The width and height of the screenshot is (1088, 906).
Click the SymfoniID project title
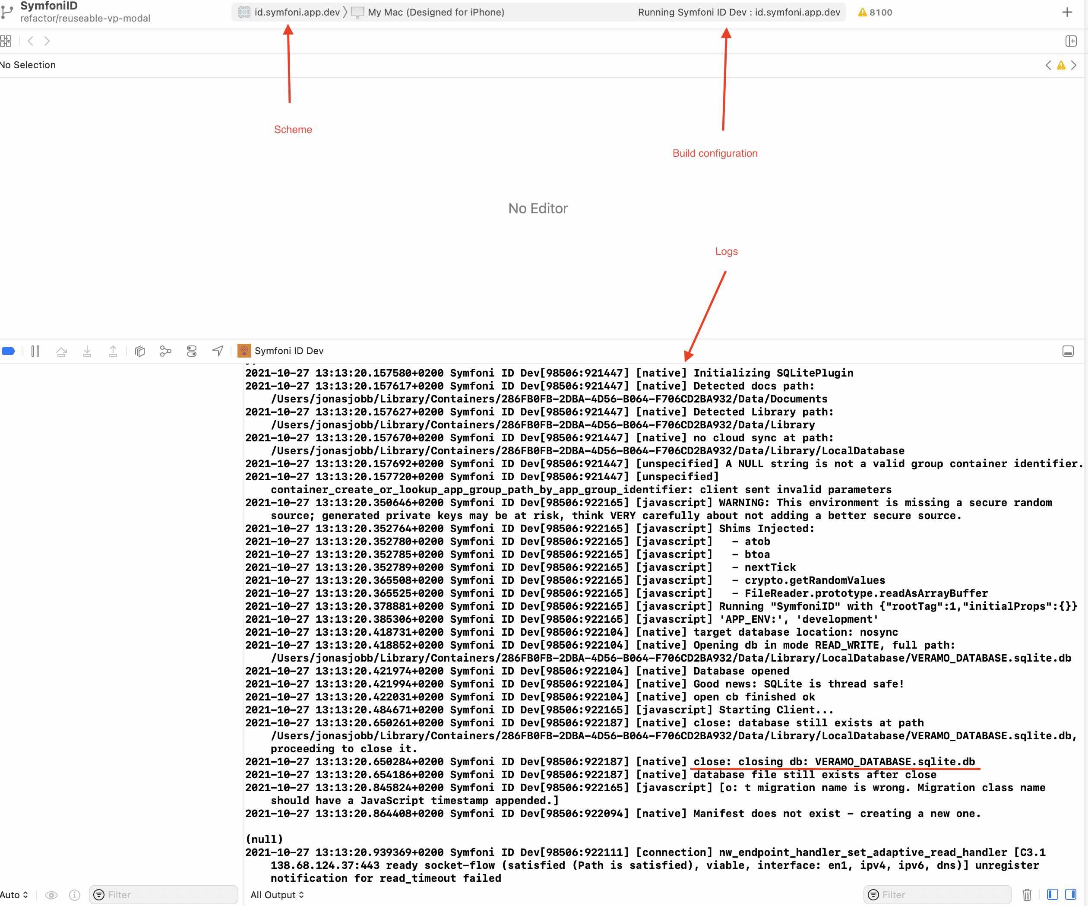(x=49, y=6)
